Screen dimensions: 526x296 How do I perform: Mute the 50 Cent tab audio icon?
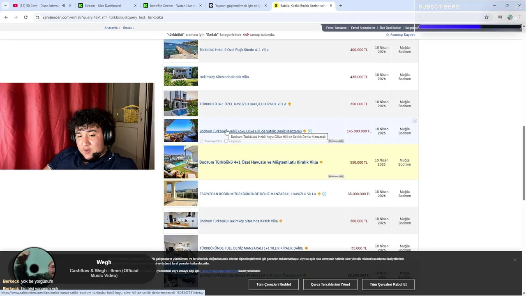click(x=63, y=6)
